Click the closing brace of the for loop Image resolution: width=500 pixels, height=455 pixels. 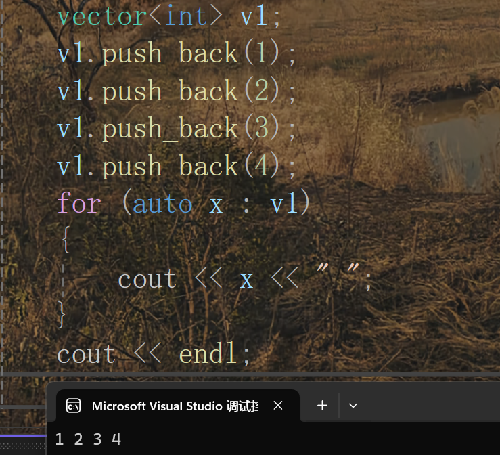tap(61, 315)
